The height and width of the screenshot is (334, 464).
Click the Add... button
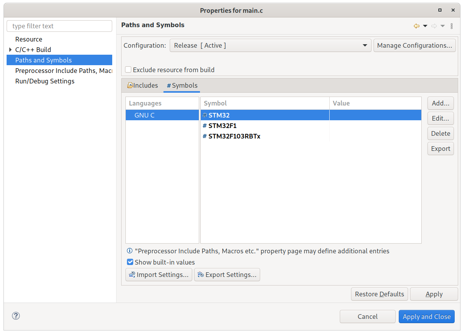coord(441,103)
